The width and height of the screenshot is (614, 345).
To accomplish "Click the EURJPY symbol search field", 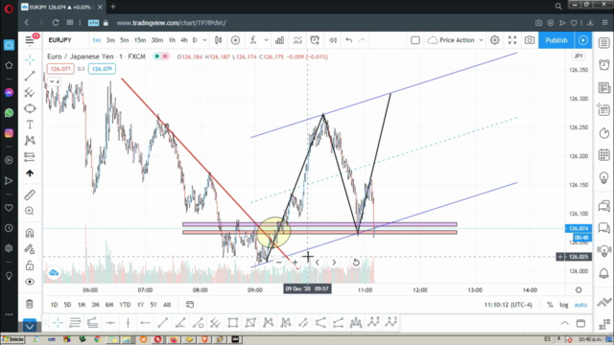I will click(x=59, y=40).
